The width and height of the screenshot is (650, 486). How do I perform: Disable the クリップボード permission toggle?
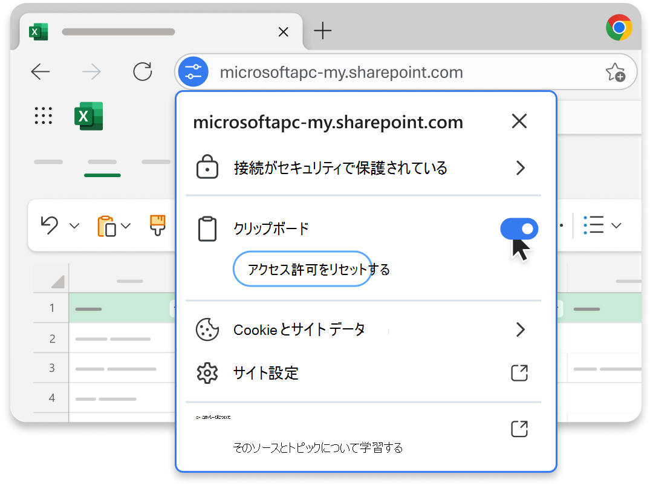coord(519,228)
